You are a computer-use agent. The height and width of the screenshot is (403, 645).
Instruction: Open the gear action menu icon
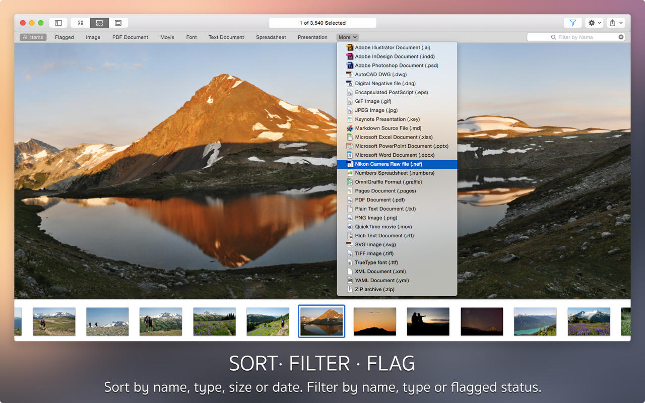click(x=591, y=22)
